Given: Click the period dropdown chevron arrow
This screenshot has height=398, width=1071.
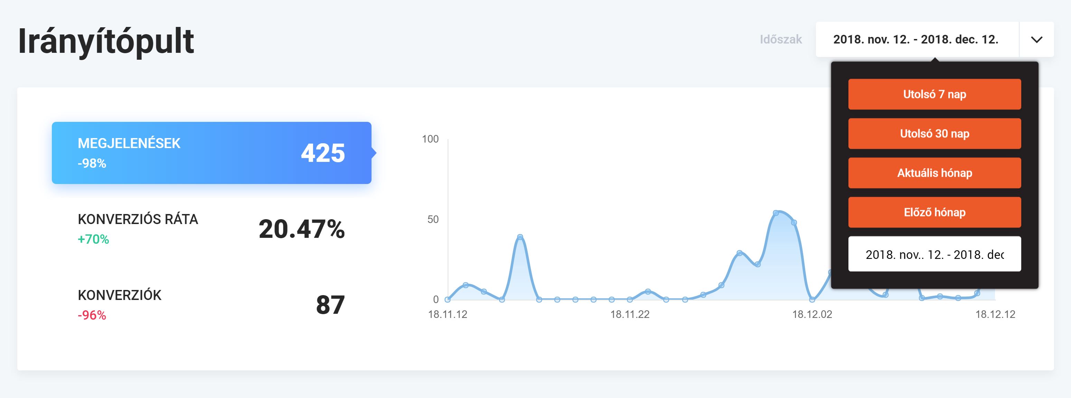Looking at the screenshot, I should (1036, 39).
